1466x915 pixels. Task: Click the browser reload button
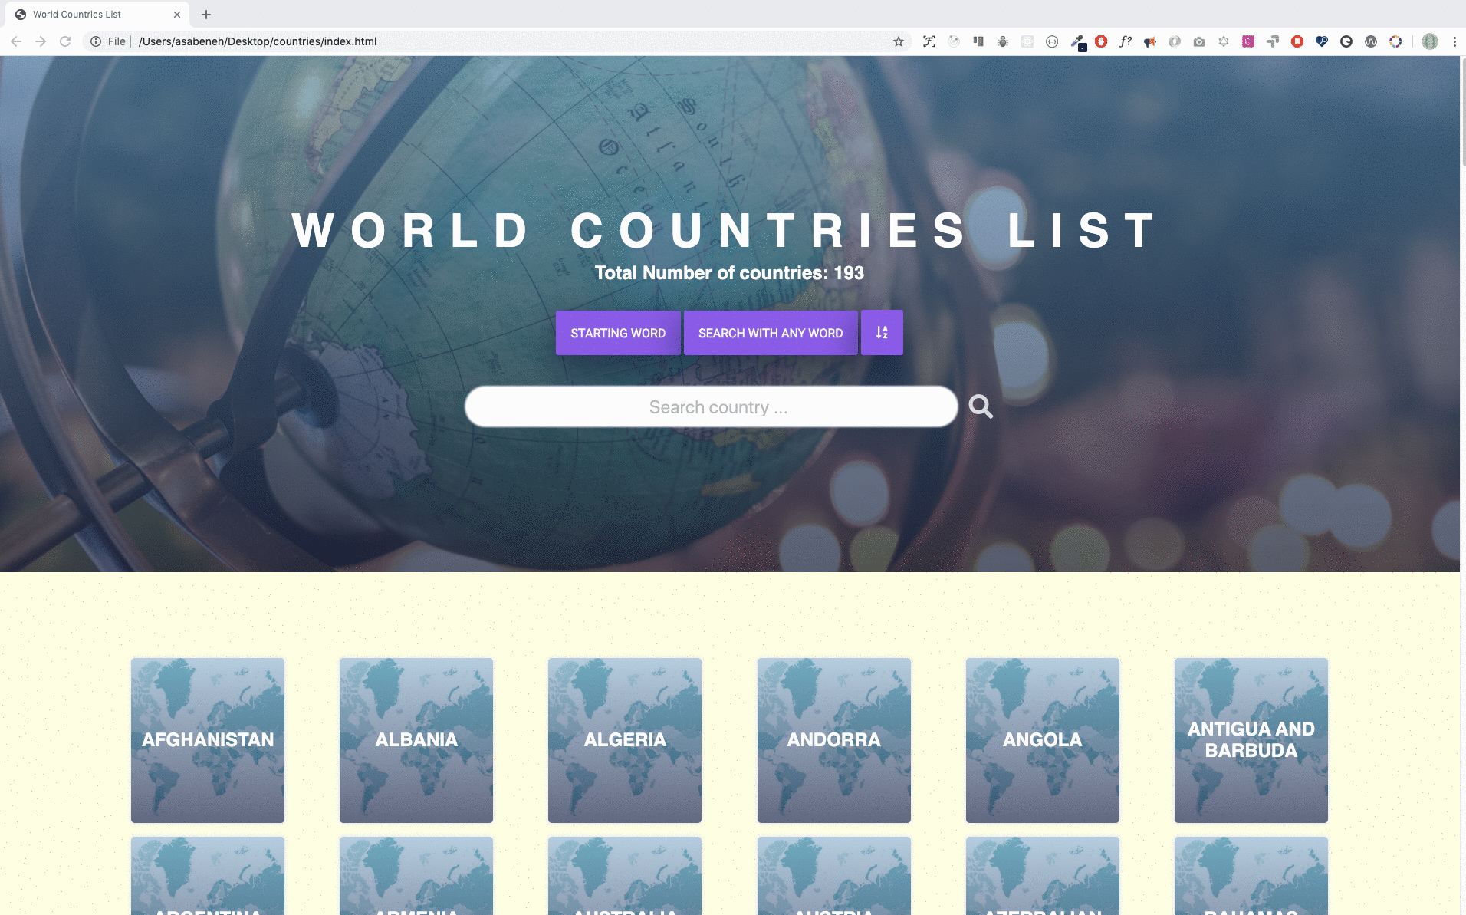coord(65,41)
